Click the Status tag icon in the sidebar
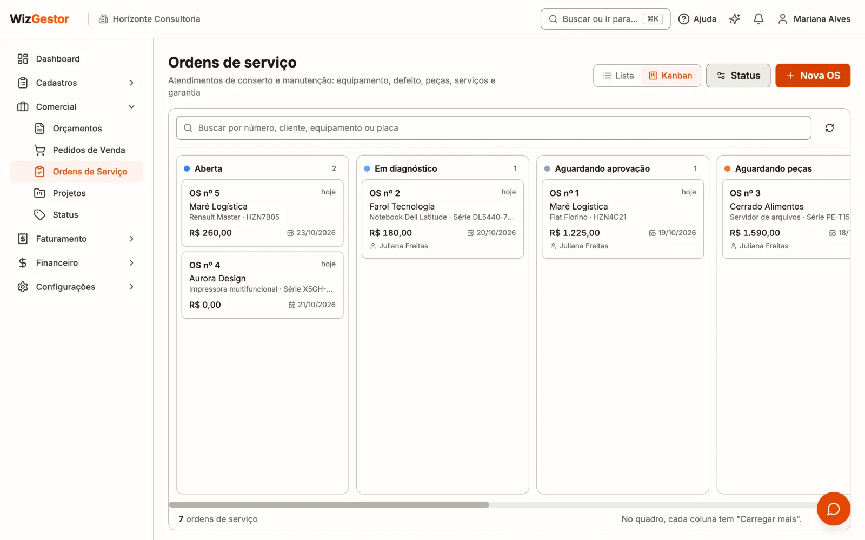865x540 pixels. [x=39, y=215]
